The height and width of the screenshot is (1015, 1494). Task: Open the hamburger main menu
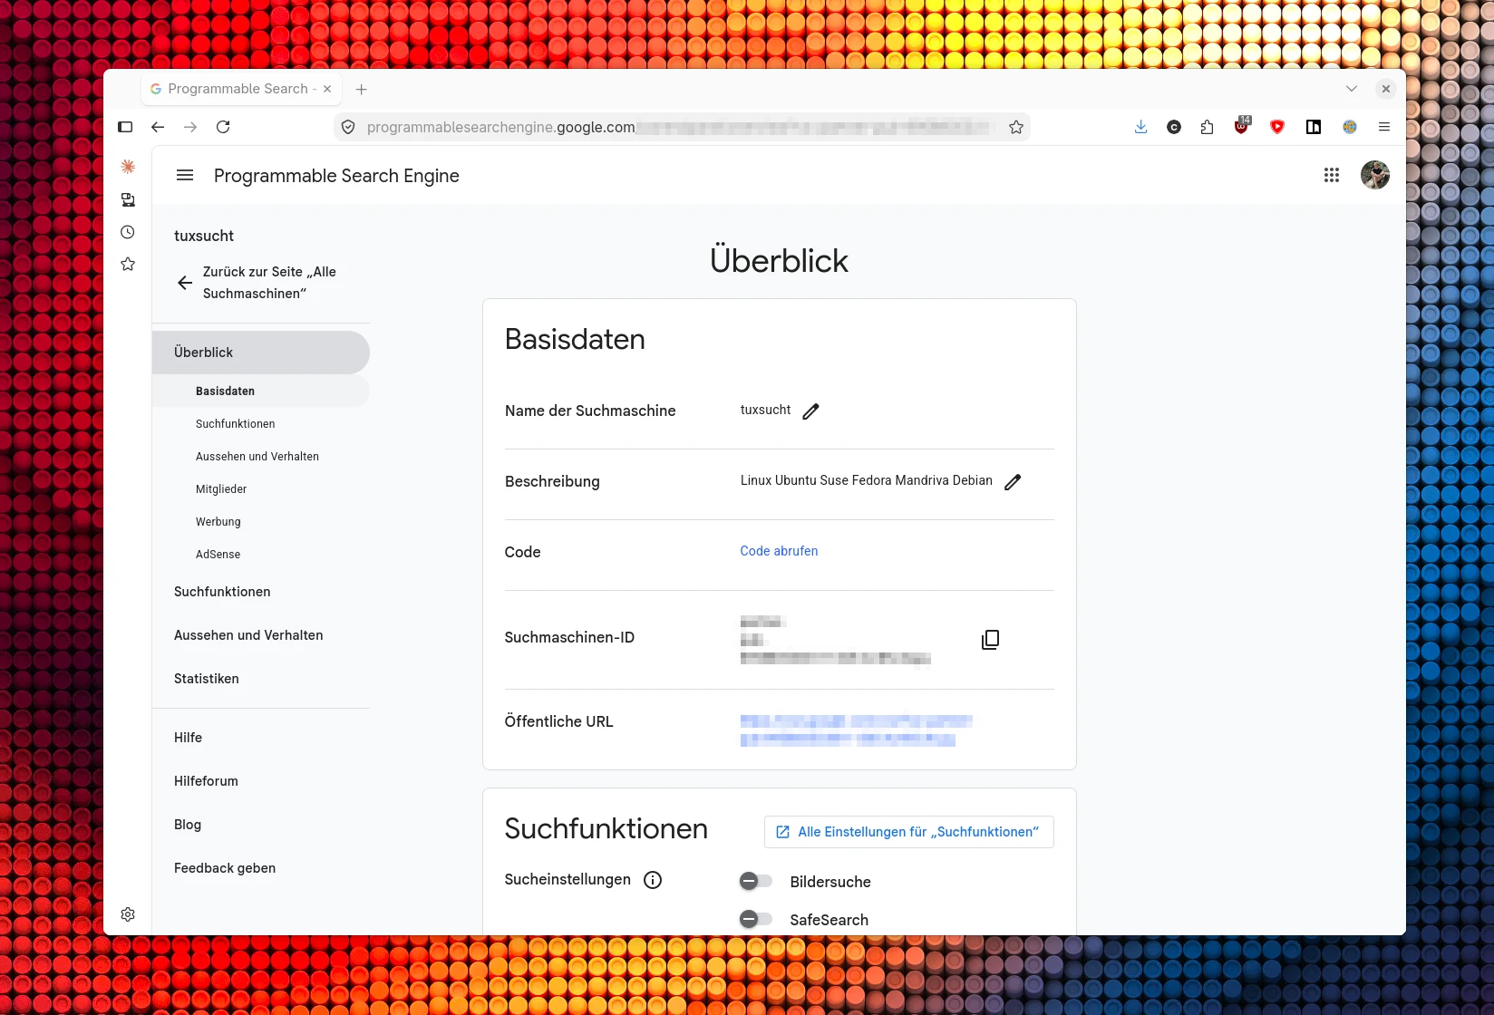tap(185, 175)
